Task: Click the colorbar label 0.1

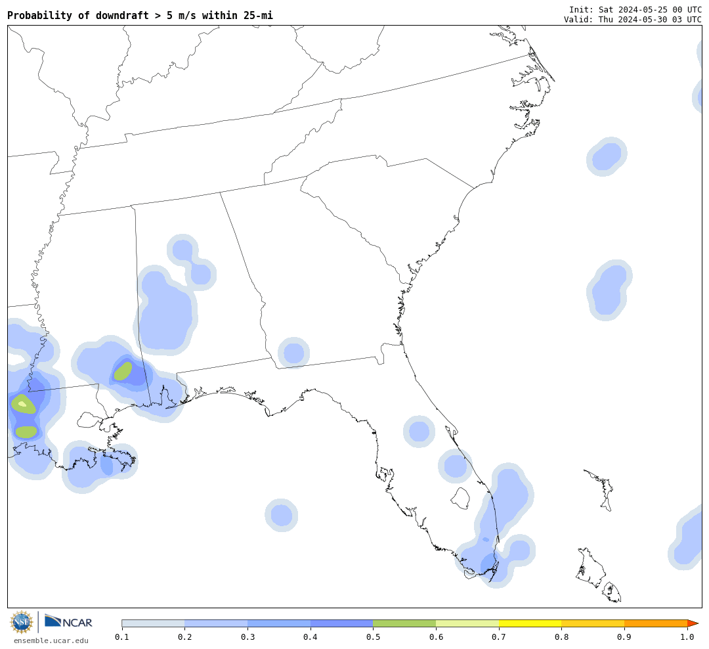Action: pyautogui.click(x=122, y=637)
